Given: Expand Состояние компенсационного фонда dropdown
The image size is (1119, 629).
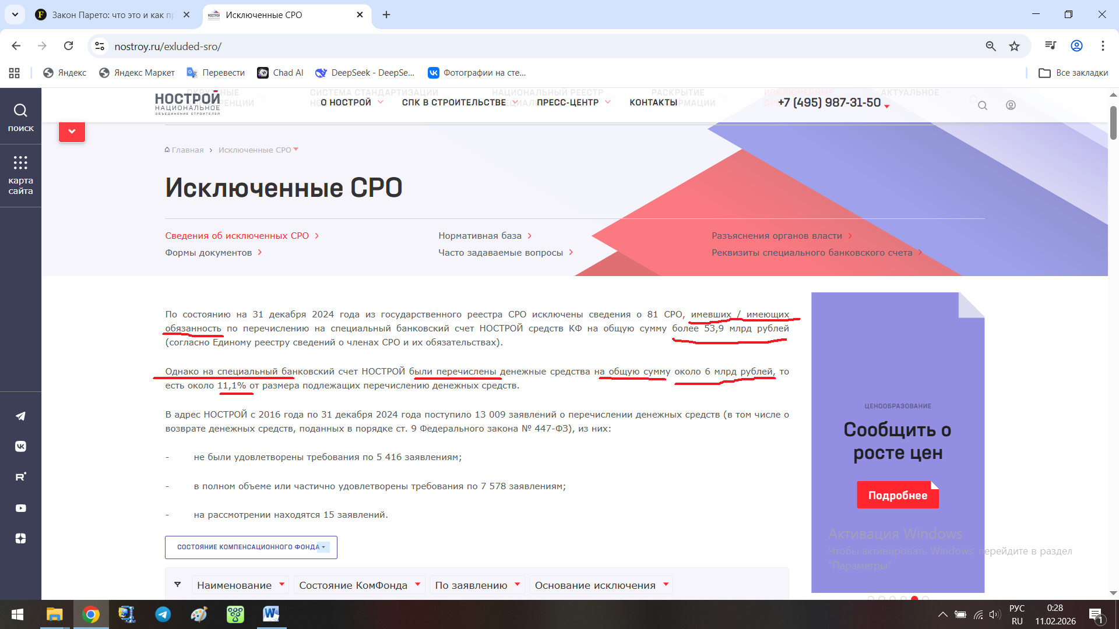Looking at the screenshot, I should (251, 547).
